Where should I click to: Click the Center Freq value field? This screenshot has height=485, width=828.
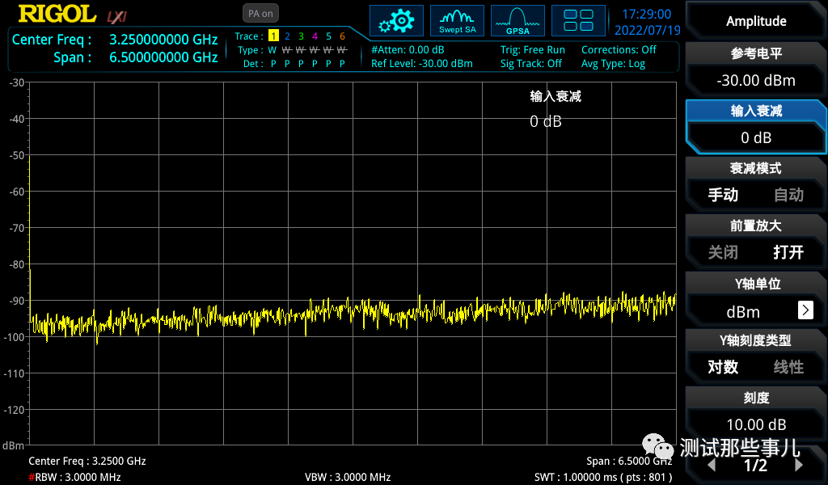pos(162,39)
